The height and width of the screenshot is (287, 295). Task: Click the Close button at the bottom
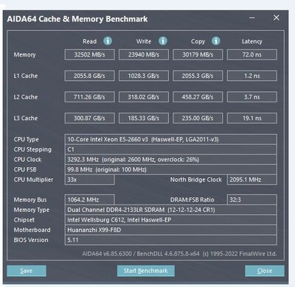pyautogui.click(x=265, y=271)
